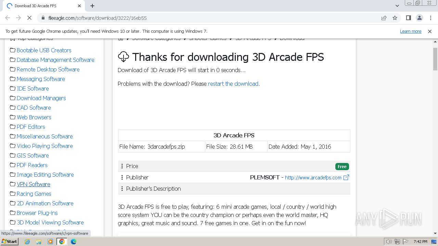Open the Learn more link

(411, 31)
